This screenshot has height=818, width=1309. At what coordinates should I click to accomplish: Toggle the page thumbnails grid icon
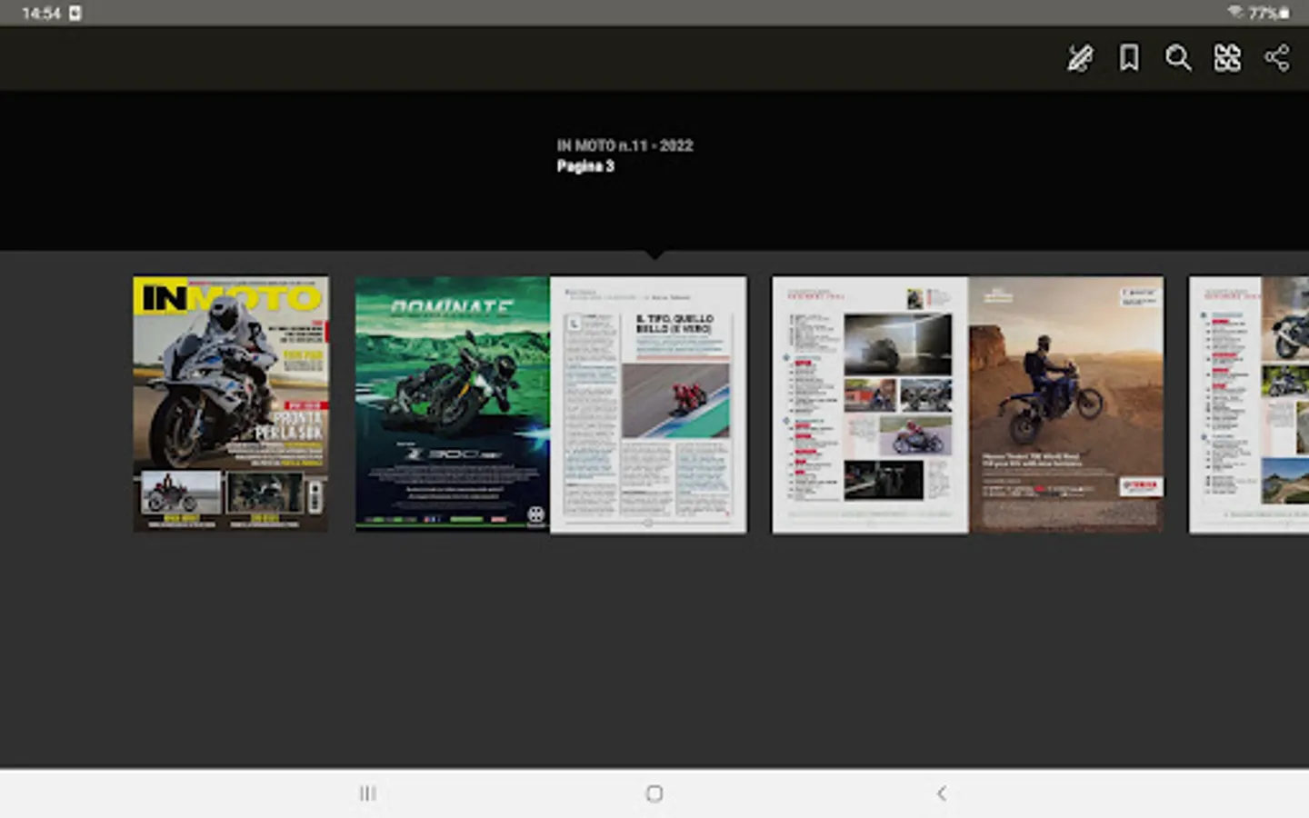tap(1227, 58)
